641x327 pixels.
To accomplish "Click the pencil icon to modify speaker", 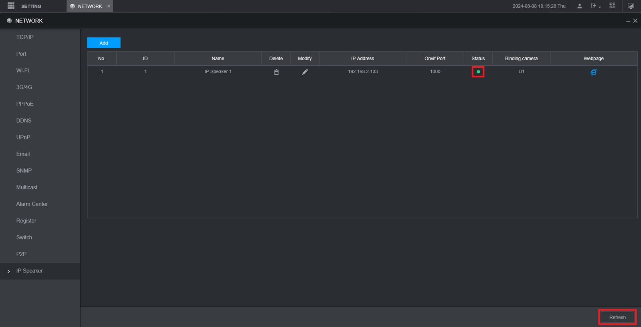I will pos(305,72).
